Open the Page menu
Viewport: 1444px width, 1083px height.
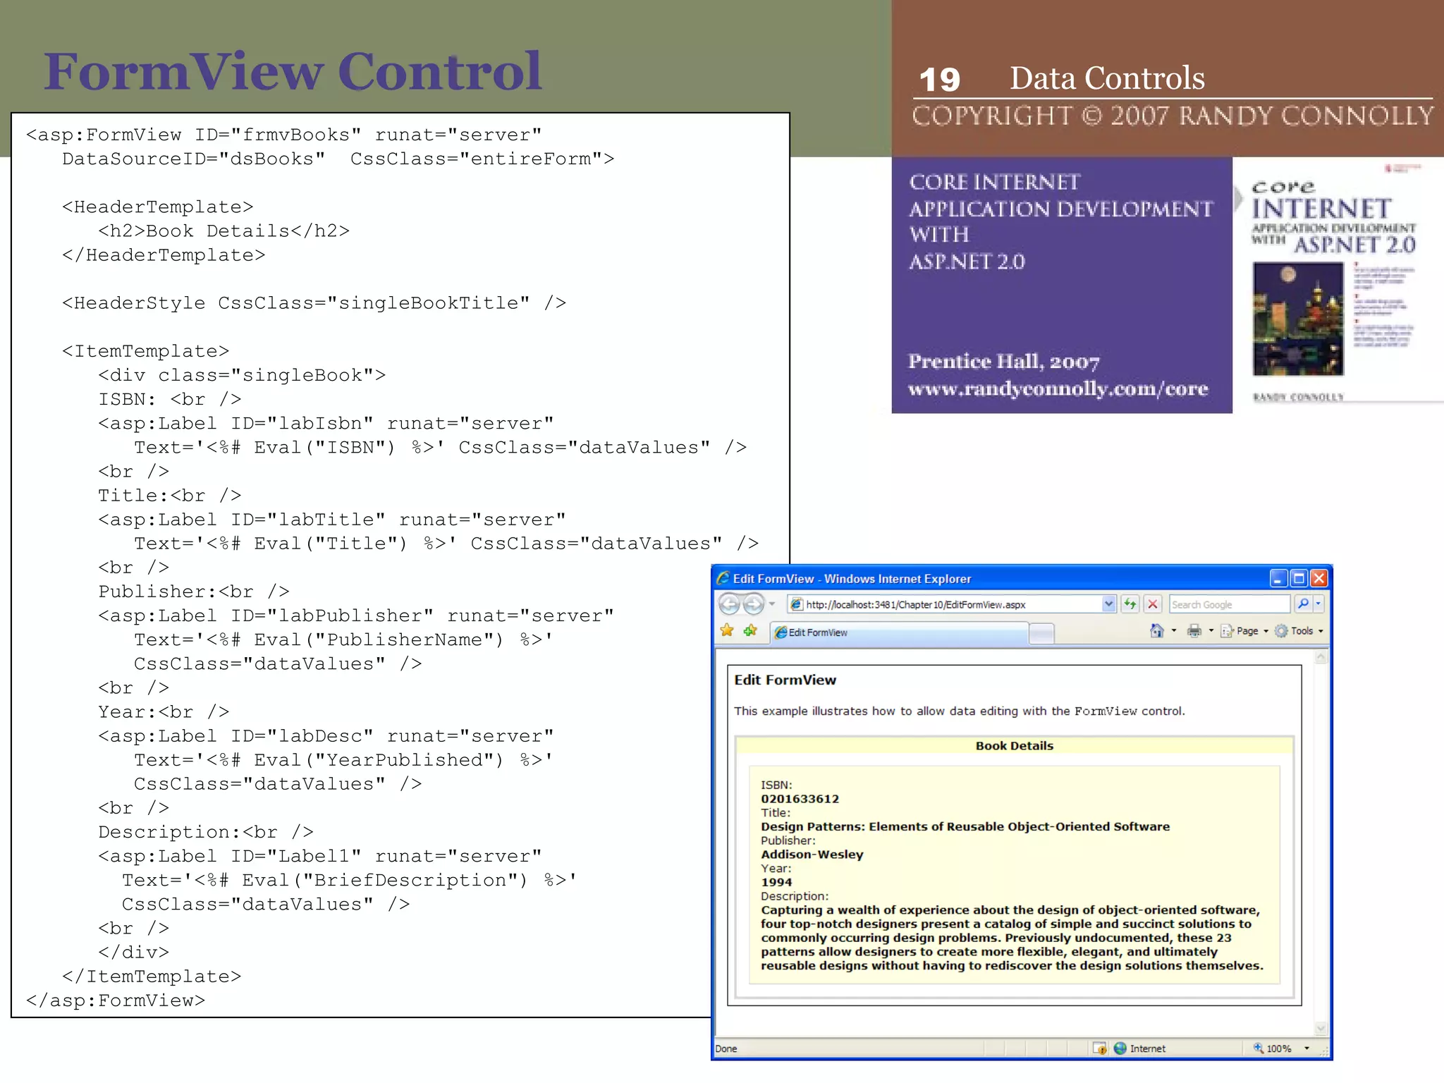click(x=1244, y=631)
